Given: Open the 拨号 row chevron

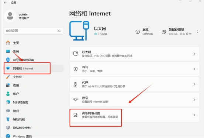Looking at the screenshot, I should [194, 99].
